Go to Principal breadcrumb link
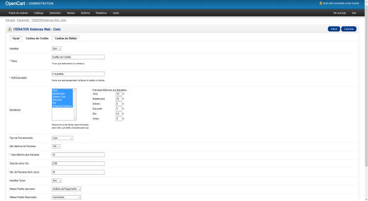 [x=10, y=20]
